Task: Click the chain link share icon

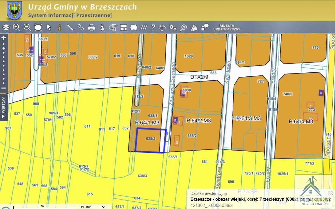Action: [x=81, y=27]
